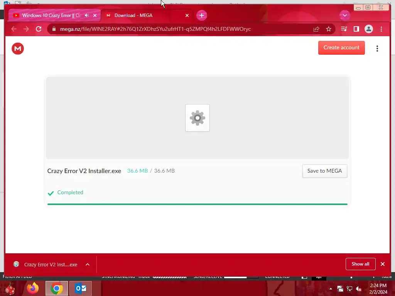Viewport: 395px width, 296px height.
Task: Go back with the browser back arrow
Action: (14, 29)
